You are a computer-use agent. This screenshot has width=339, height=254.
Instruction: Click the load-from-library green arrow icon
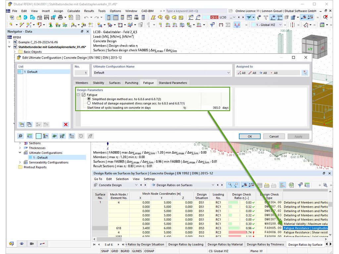point(55,136)
